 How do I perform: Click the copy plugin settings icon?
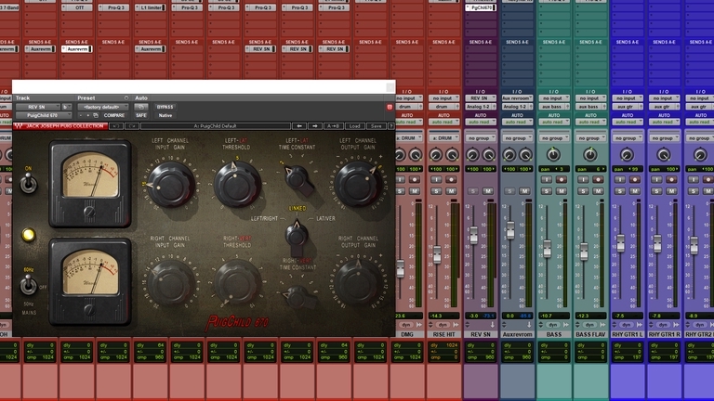[96, 115]
